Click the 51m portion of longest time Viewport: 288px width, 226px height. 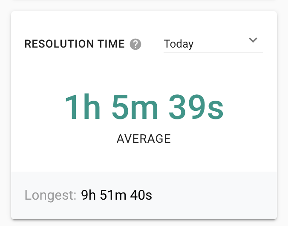(x=113, y=195)
